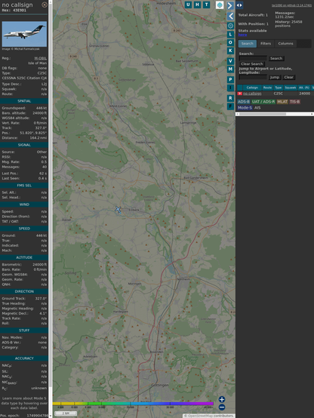Open the M-OBIL registration link
The width and height of the screenshot is (314, 418).
[40, 58]
